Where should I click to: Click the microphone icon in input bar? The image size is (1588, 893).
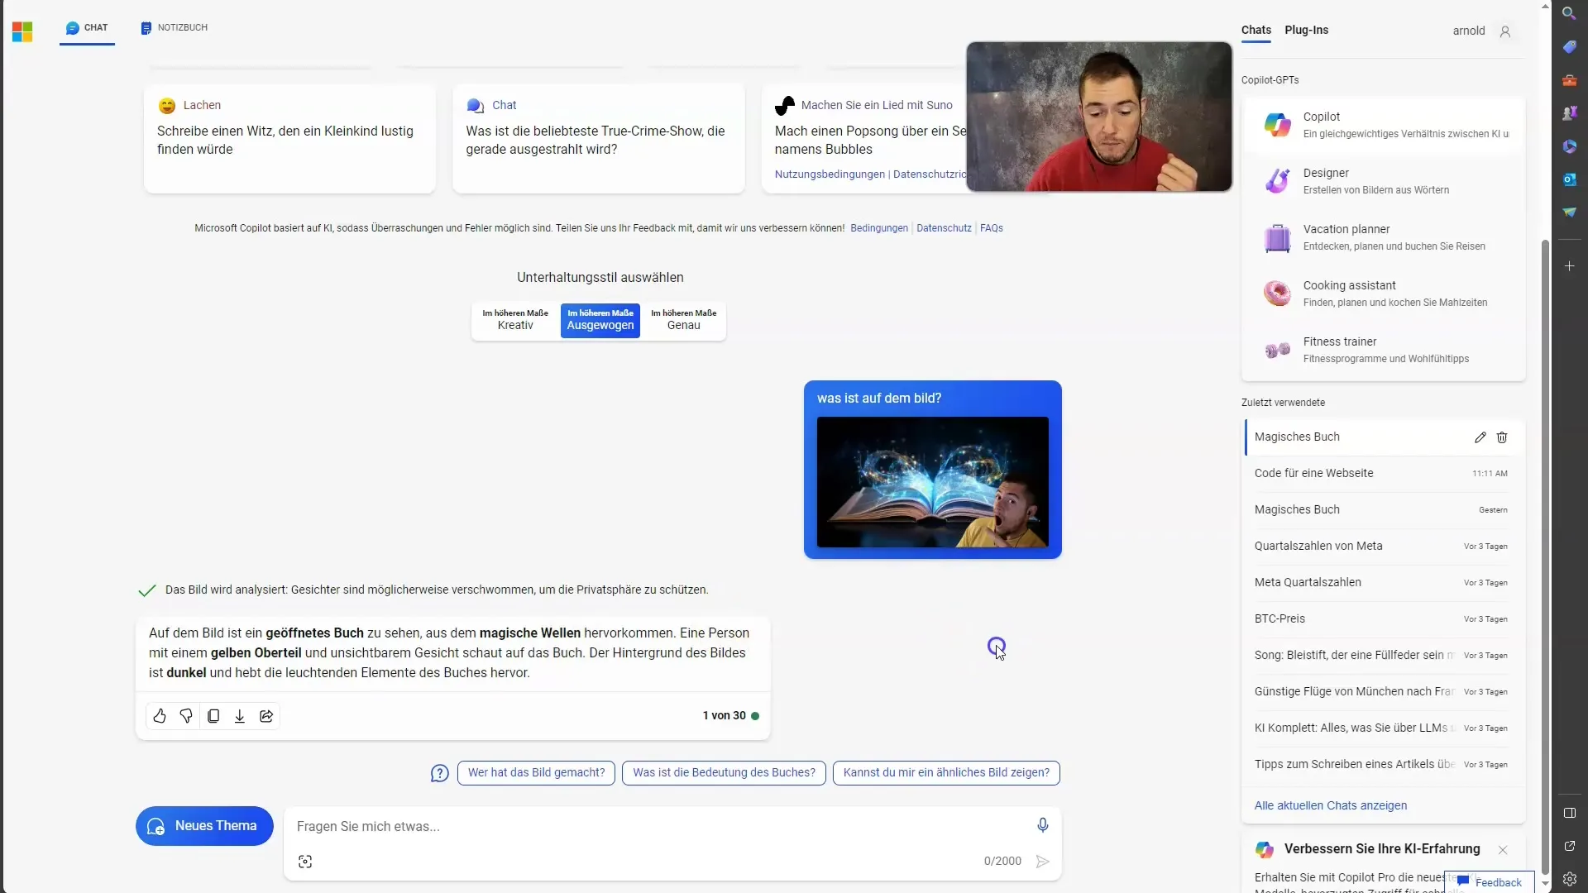pyautogui.click(x=1043, y=824)
